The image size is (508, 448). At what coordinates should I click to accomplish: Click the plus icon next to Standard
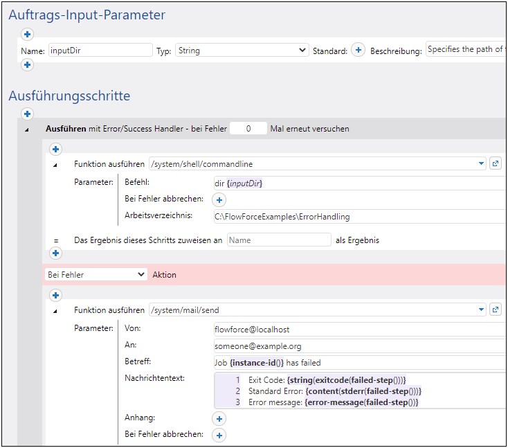358,51
